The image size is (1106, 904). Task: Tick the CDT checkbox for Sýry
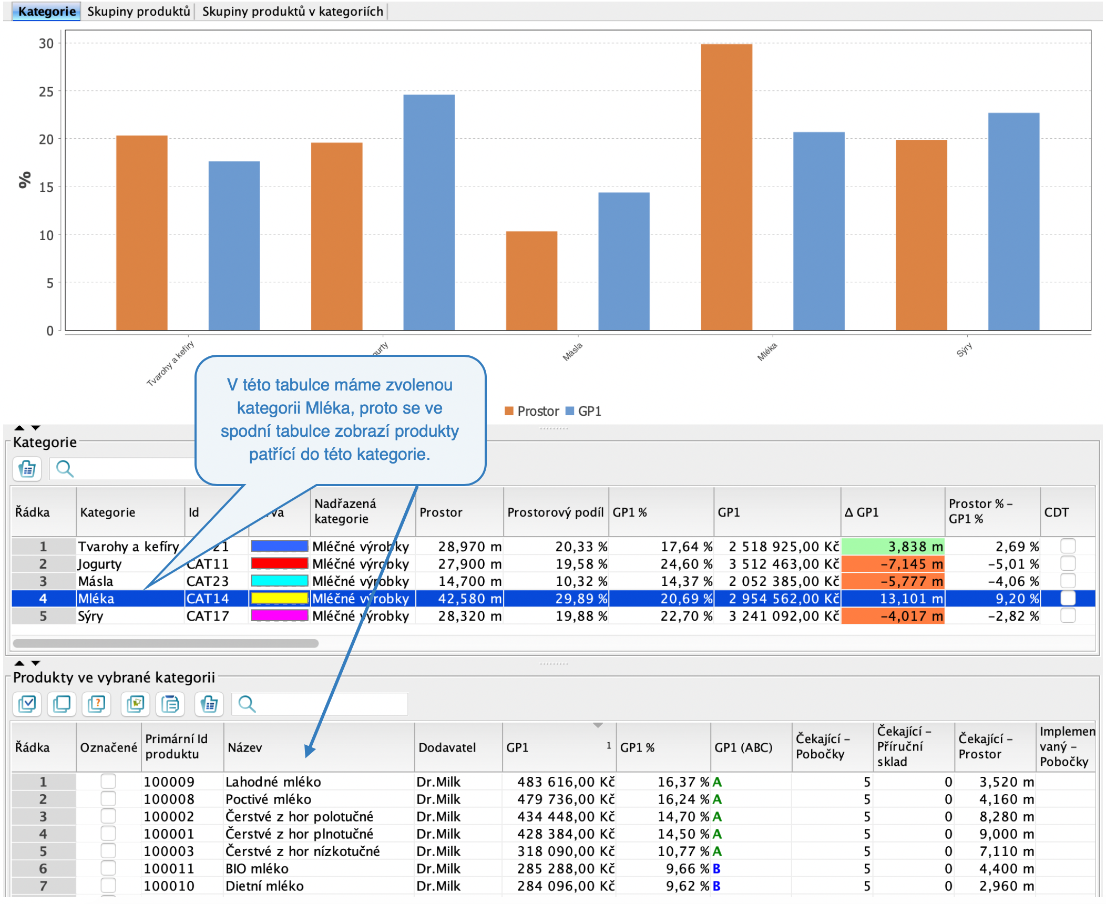tap(1068, 615)
